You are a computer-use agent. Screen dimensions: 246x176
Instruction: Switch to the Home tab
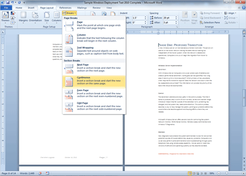19,8
